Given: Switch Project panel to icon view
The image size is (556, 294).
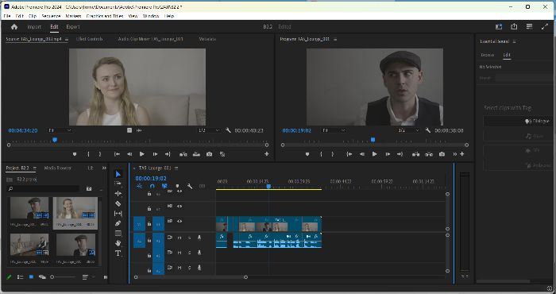Looking at the screenshot, I should pos(31,277).
